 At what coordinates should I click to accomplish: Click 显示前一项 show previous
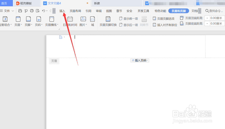point(128,18)
